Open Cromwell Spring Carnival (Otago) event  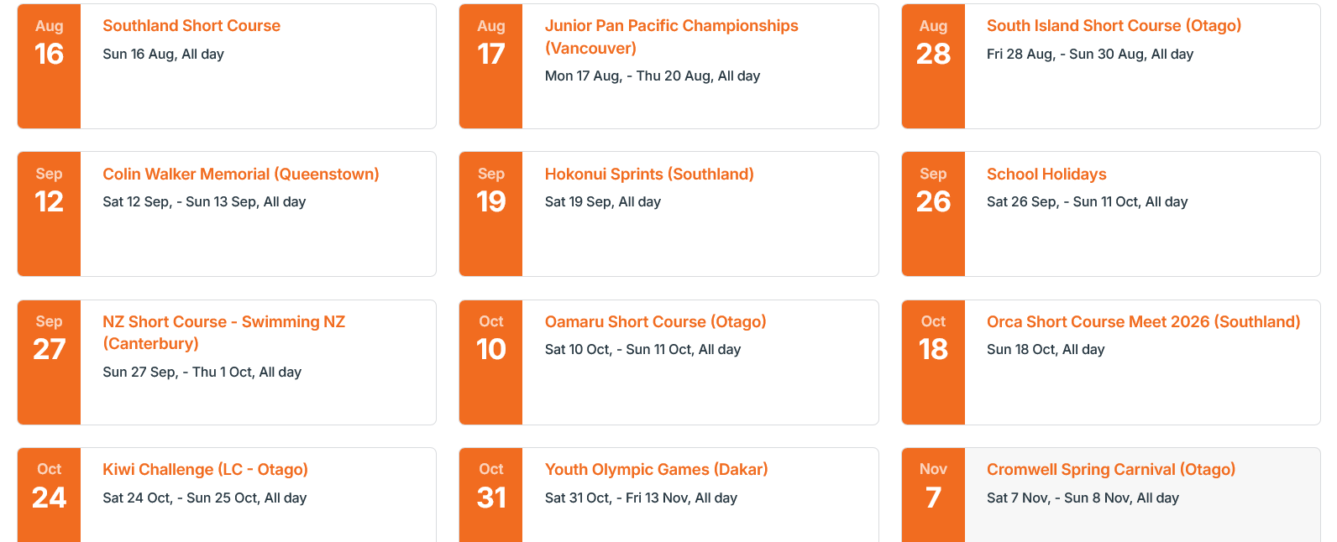point(1111,469)
